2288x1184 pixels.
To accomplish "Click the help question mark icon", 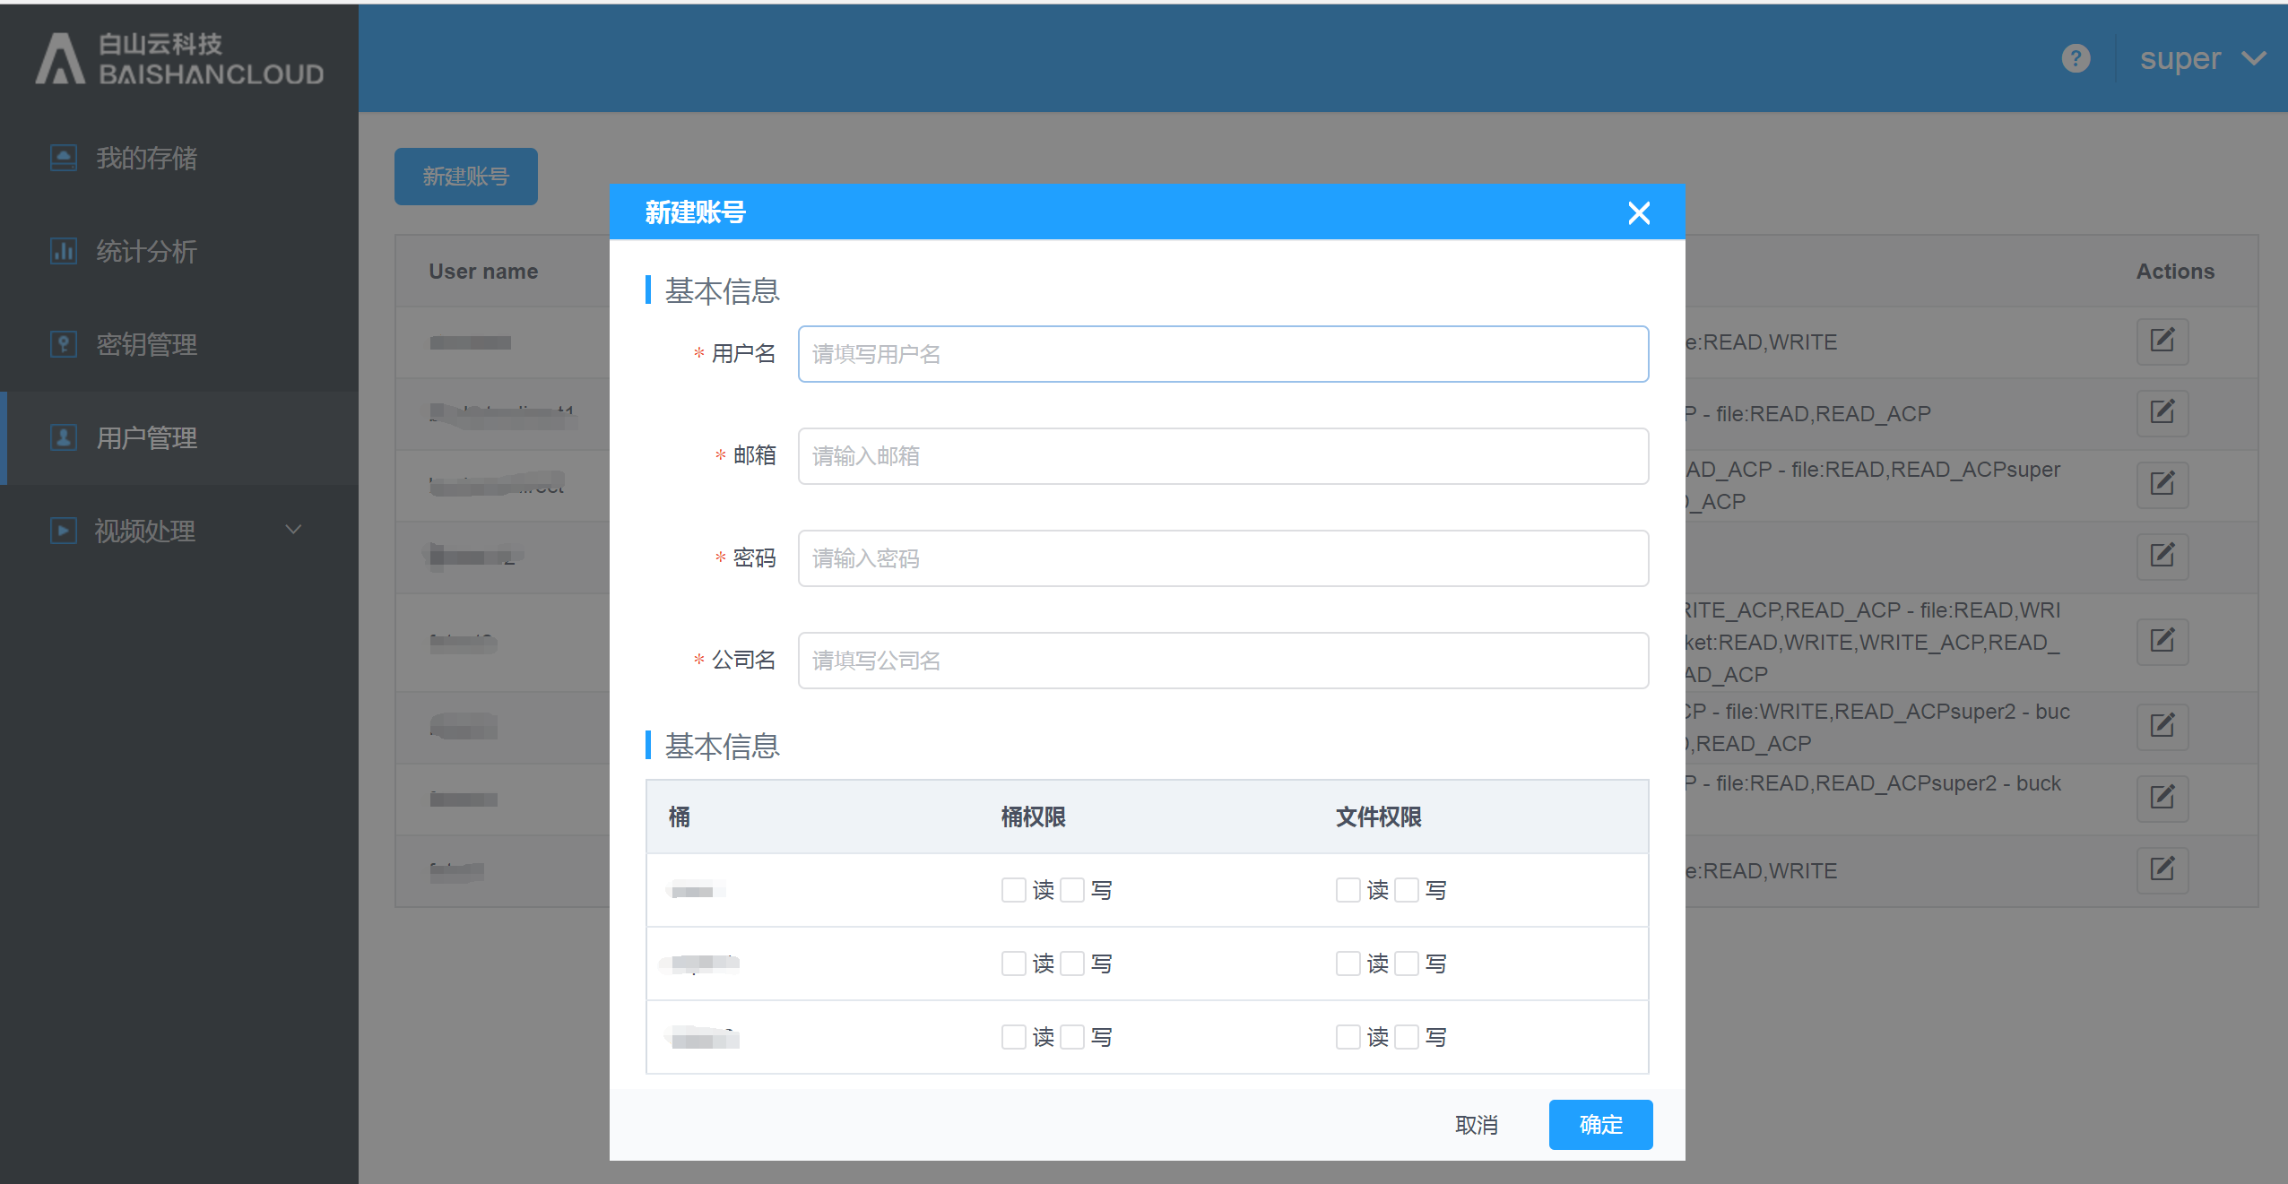I will point(2076,59).
